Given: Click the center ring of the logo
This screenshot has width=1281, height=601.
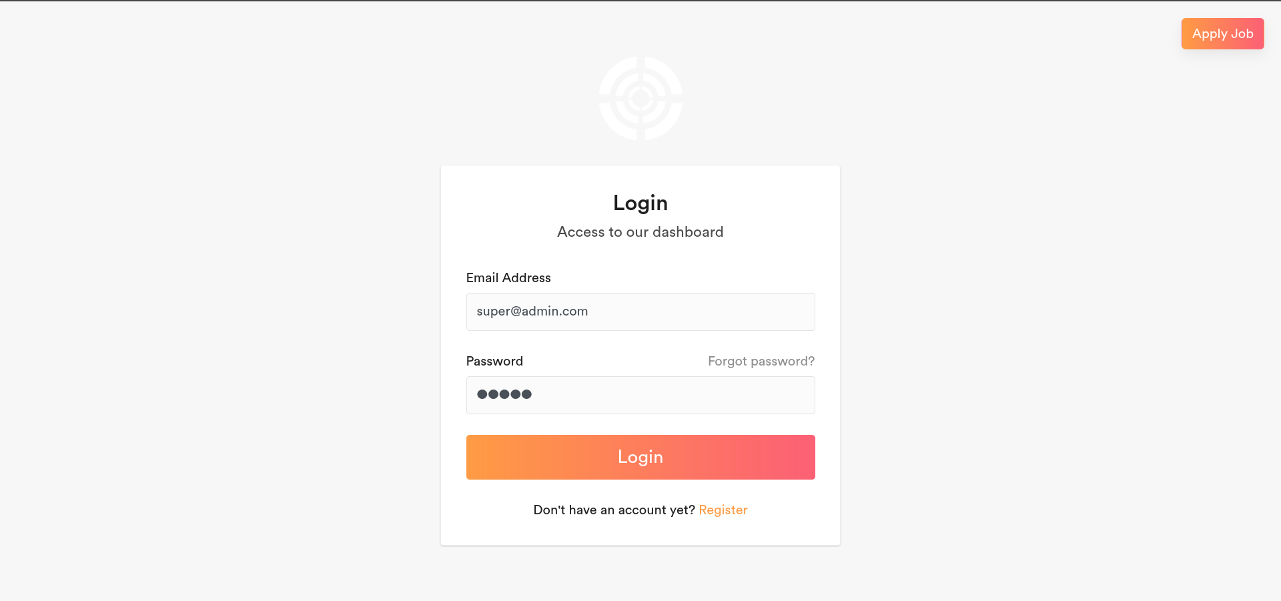Looking at the screenshot, I should click(x=640, y=98).
